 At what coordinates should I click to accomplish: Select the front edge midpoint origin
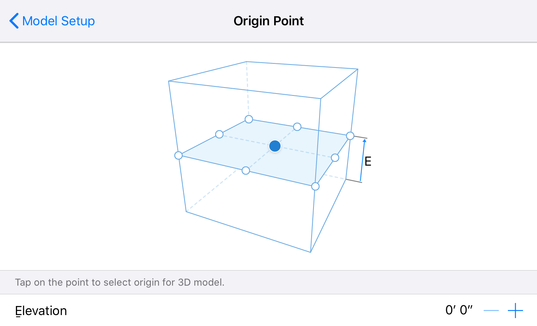coord(246,171)
